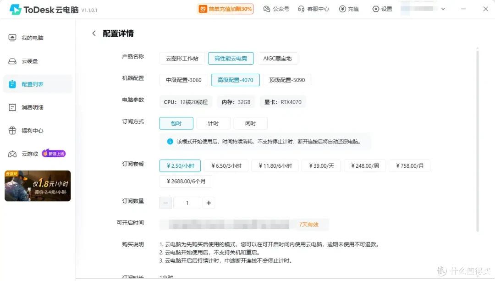Viewport: 495px width, 281px height.
Task: Pick the ¥758.00/月 plan
Action: (x=409, y=166)
